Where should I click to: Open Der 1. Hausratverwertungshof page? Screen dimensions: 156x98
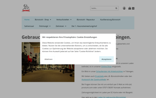[x=84, y=26]
